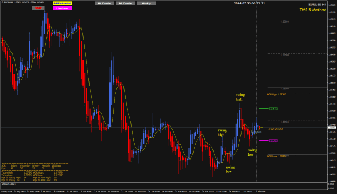Click the 1.09000 level label
Screen dimensions: 337x194
[285, 22]
